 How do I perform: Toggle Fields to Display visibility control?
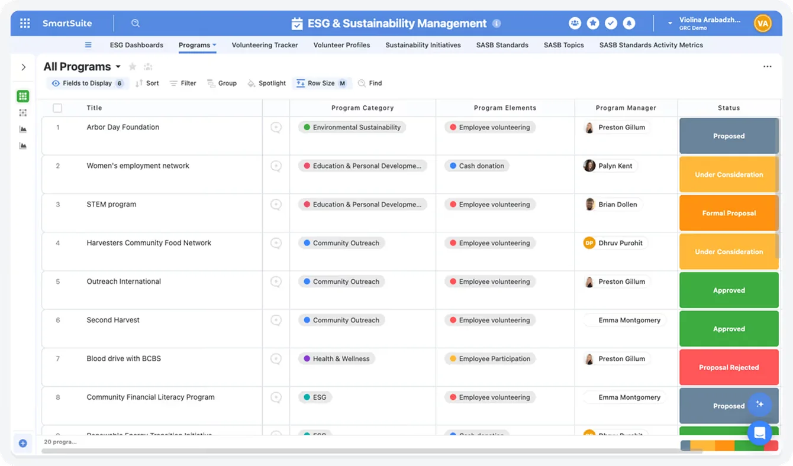[88, 83]
